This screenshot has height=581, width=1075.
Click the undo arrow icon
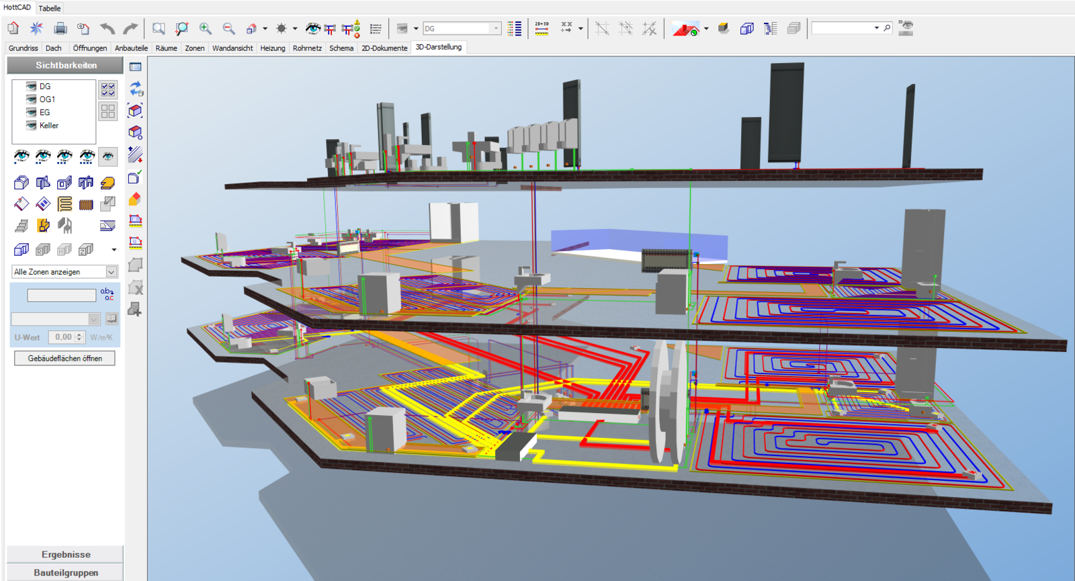[107, 28]
